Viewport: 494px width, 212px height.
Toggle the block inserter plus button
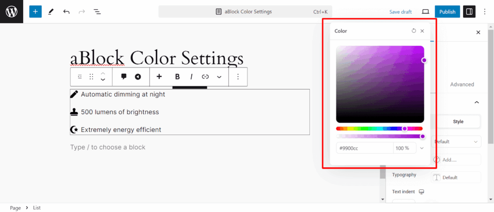tap(35, 12)
